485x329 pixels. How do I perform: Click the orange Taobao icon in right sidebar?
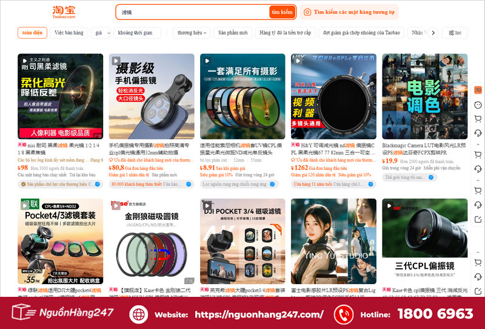(x=478, y=90)
